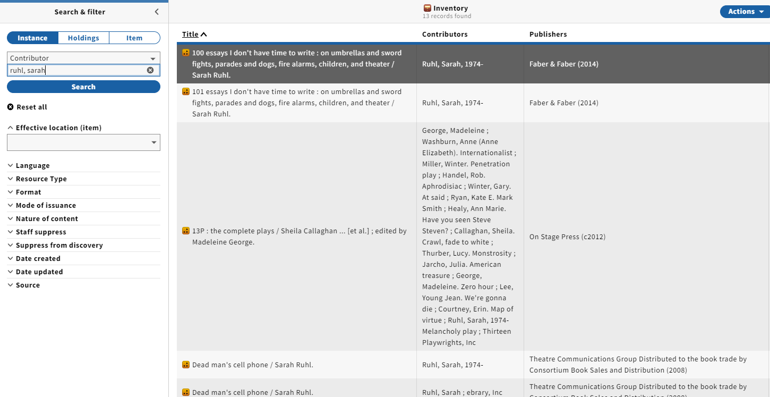The height and width of the screenshot is (397, 770).
Task: Expand the Resource Type filter
Action: click(x=37, y=179)
